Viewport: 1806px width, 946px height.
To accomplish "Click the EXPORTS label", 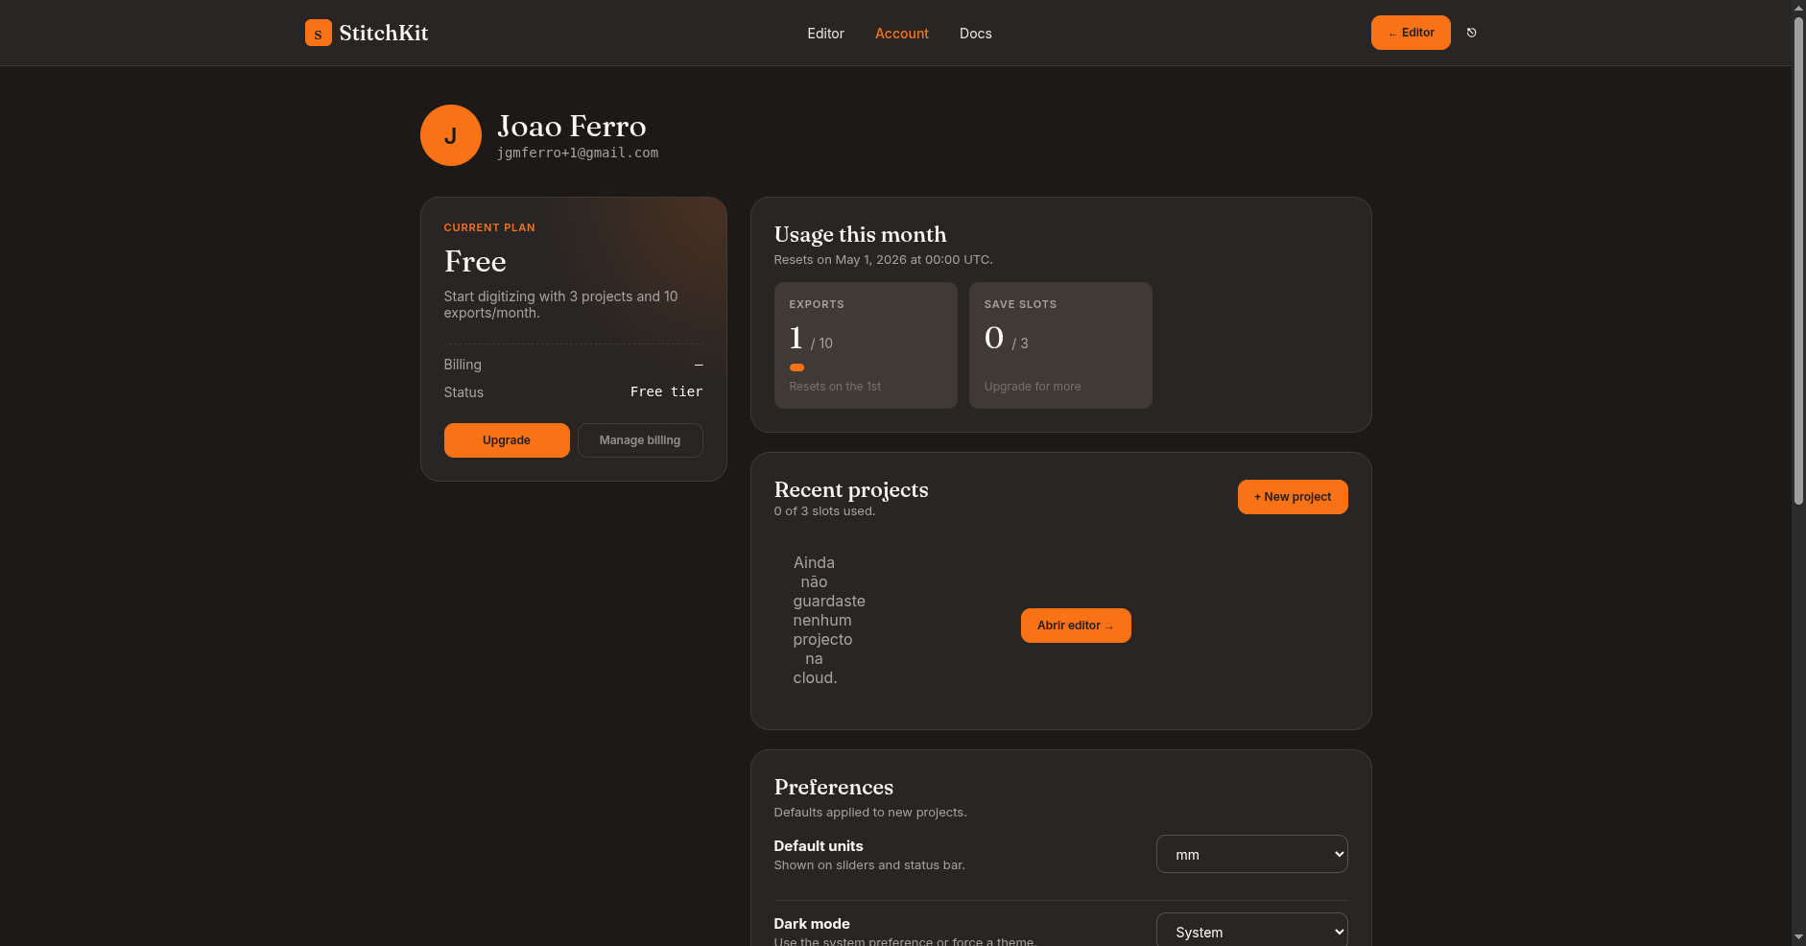I will (x=817, y=304).
